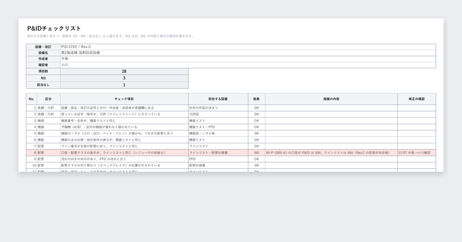Click the "確認者" label cell
Image resolution: width=462 pixels, height=242 pixels.
(x=43, y=65)
